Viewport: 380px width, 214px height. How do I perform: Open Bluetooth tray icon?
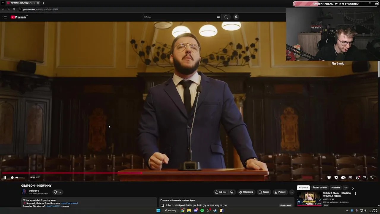pos(352,210)
